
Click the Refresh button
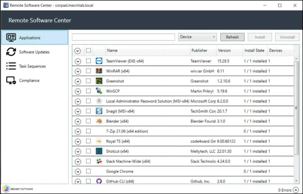click(232, 37)
